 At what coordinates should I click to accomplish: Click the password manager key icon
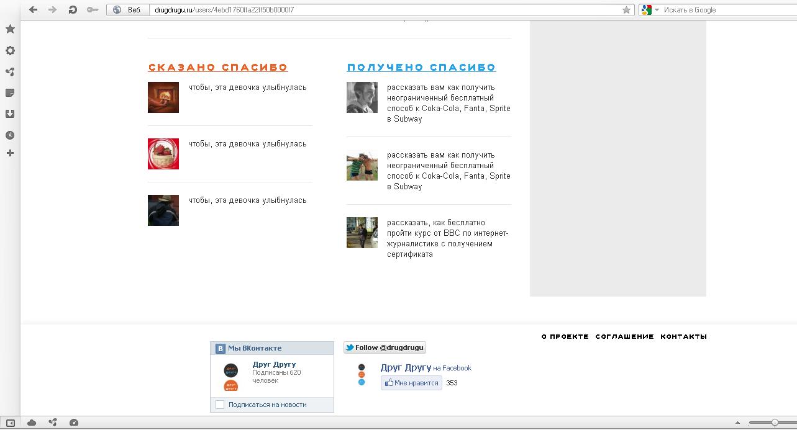coord(93,9)
